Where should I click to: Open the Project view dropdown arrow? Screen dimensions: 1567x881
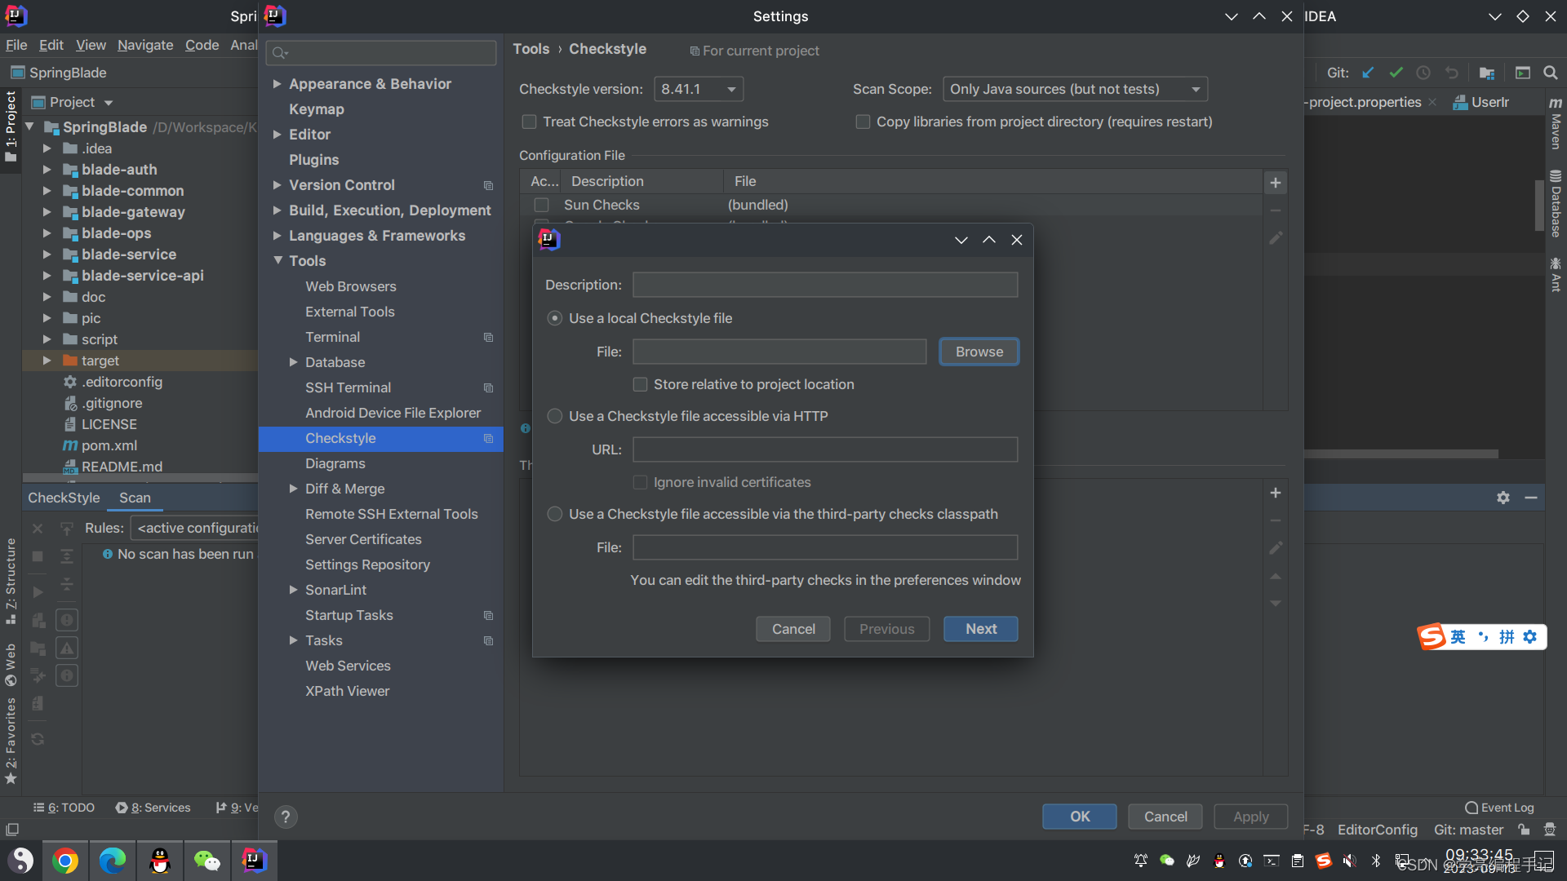coord(109,103)
